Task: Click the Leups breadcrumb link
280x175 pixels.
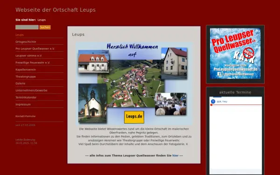Action: [x=42, y=20]
